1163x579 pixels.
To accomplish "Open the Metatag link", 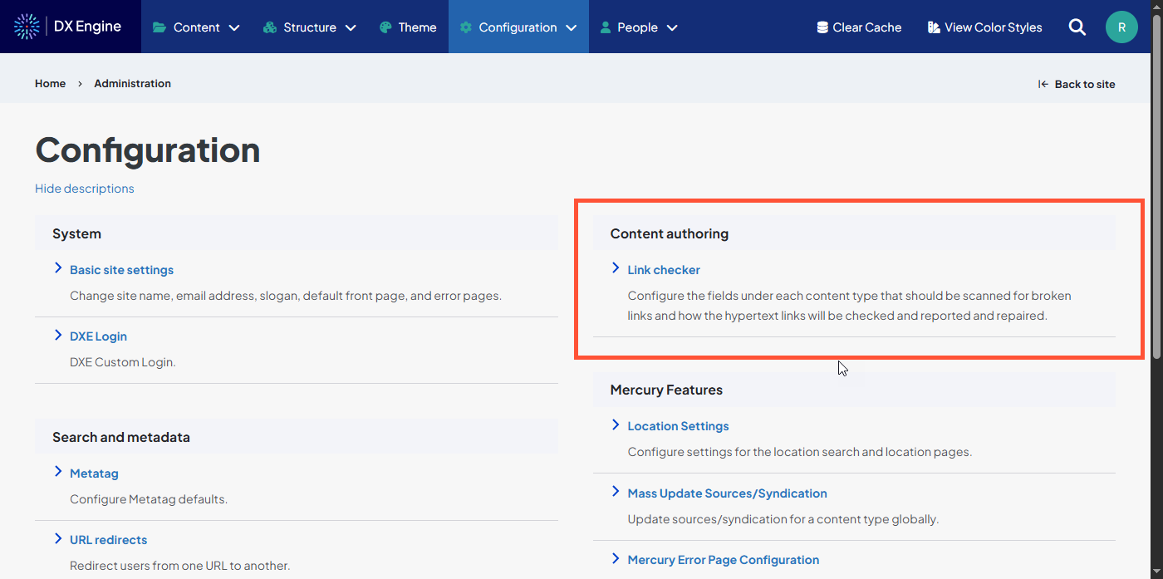I will click(94, 474).
